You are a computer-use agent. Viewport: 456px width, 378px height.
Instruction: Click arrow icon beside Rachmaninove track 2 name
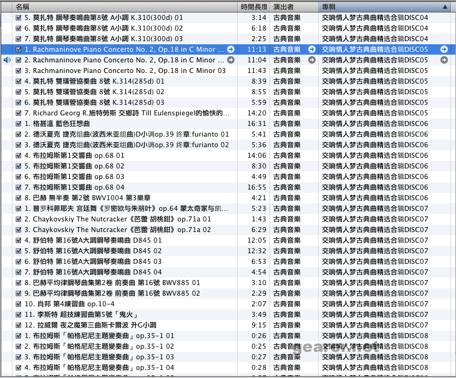click(x=231, y=60)
